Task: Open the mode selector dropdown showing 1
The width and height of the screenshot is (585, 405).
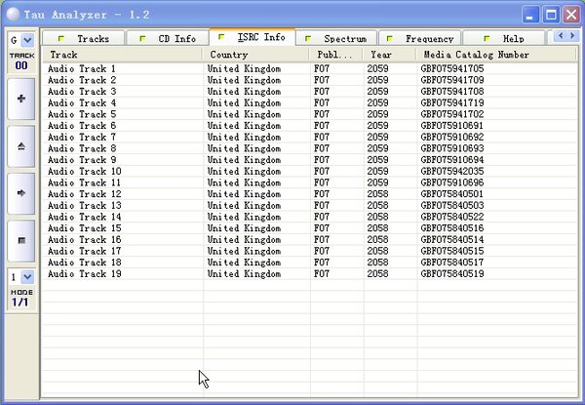Action: [27, 277]
